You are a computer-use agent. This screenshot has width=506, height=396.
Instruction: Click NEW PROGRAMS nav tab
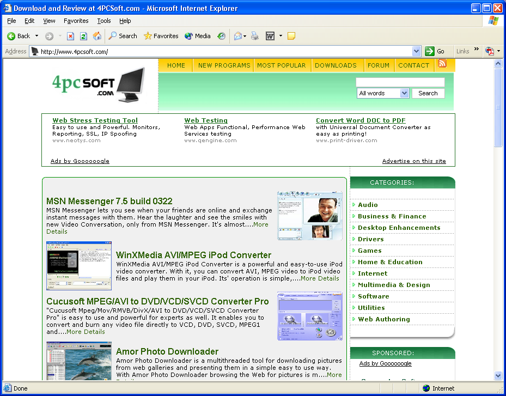(x=224, y=65)
